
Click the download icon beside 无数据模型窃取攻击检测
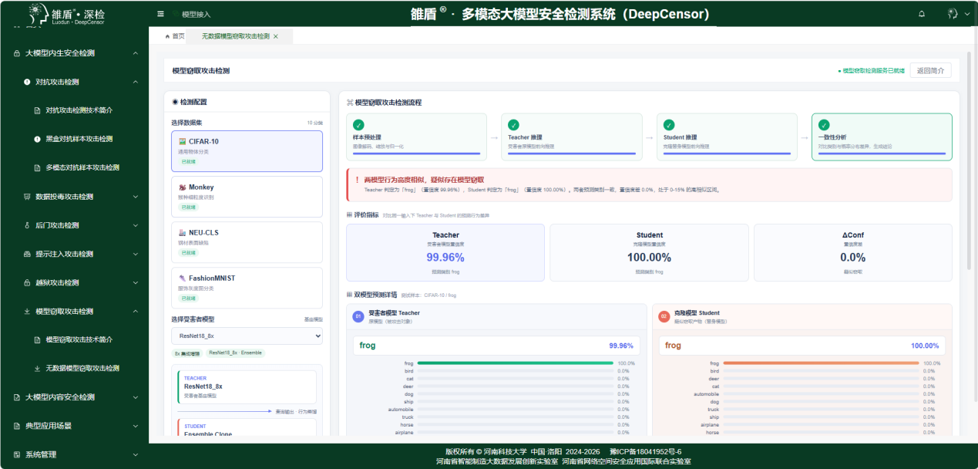point(37,368)
